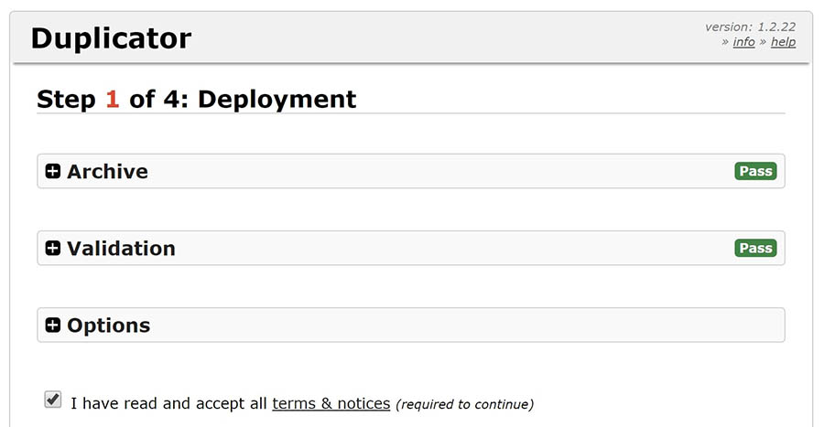Image resolution: width=824 pixels, height=427 pixels.
Task: Click the Archive title text
Action: click(108, 172)
